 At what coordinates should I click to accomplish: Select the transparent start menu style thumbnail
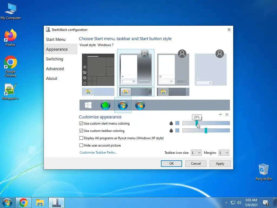pyautogui.click(x=210, y=68)
